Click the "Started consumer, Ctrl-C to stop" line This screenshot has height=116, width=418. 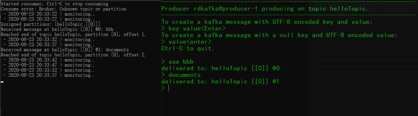[x=54, y=4]
